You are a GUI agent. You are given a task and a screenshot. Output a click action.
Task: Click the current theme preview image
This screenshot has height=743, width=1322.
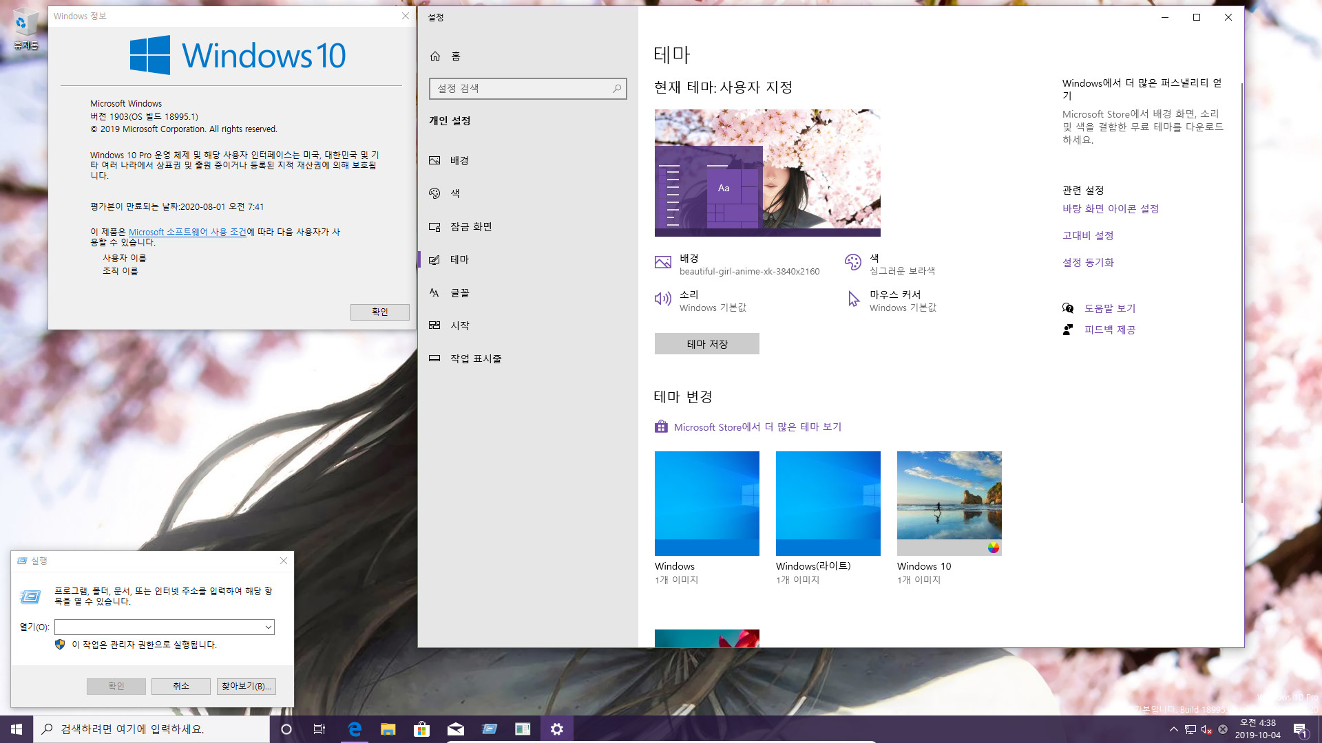(768, 173)
